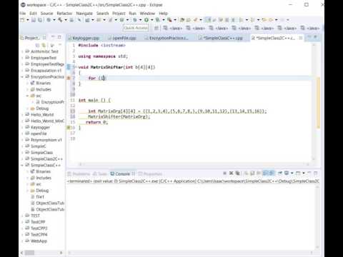This screenshot has height=257, width=343.
Task: Collapse the SimpleClassC++ project
Action: pos(22,165)
